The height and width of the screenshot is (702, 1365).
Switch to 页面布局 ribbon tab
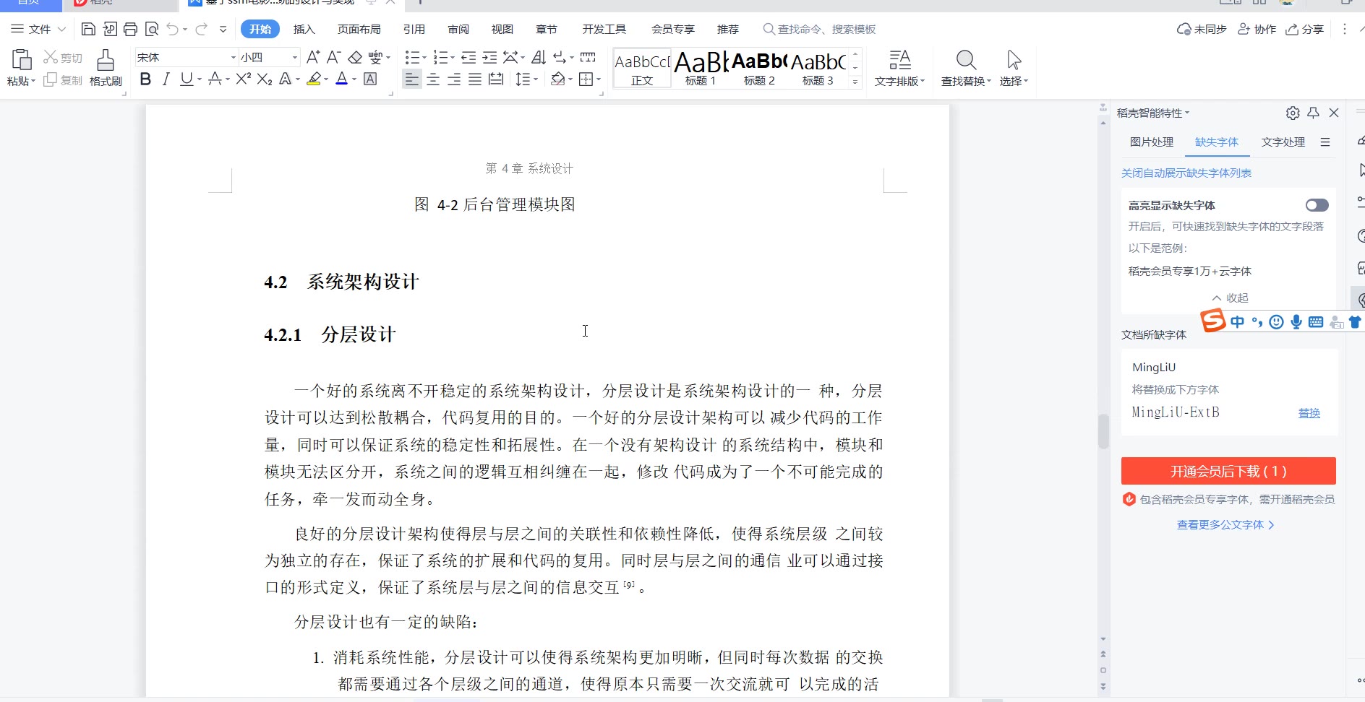[359, 29]
